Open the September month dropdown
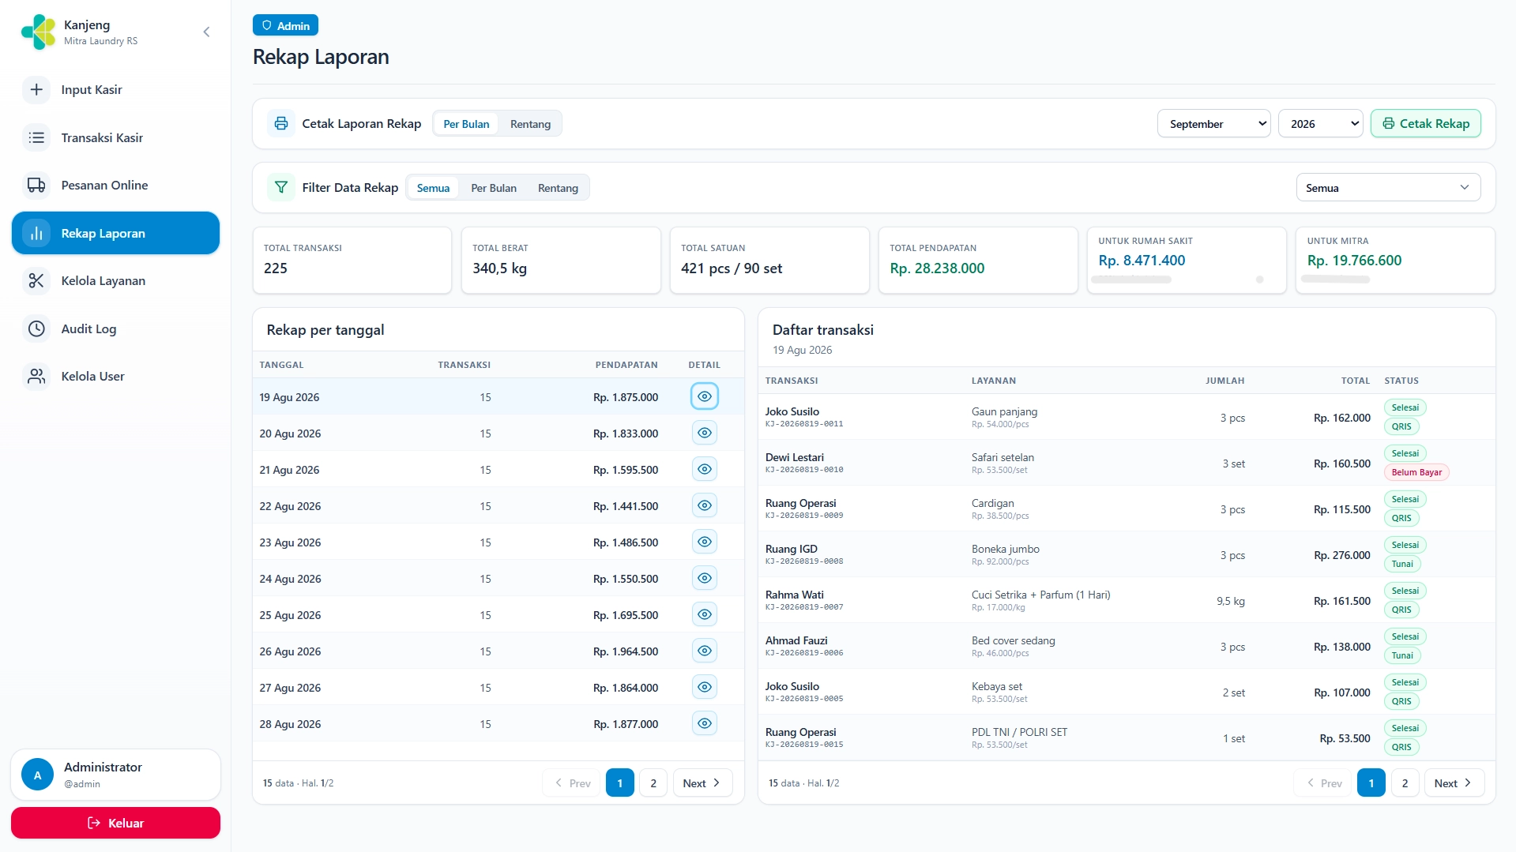 [1213, 124]
